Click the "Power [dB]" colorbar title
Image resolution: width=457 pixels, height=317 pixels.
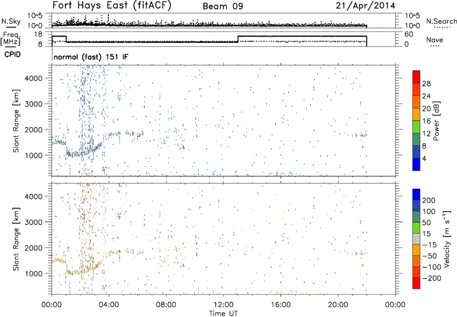pos(436,121)
